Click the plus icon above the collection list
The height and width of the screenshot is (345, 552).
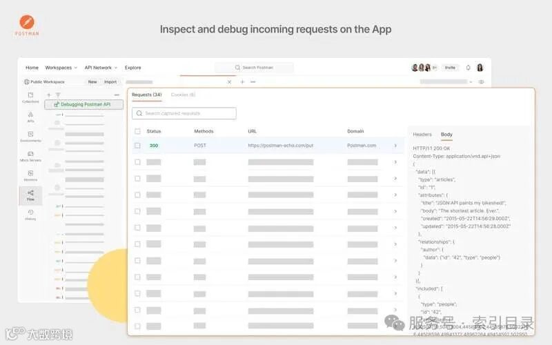coord(49,95)
